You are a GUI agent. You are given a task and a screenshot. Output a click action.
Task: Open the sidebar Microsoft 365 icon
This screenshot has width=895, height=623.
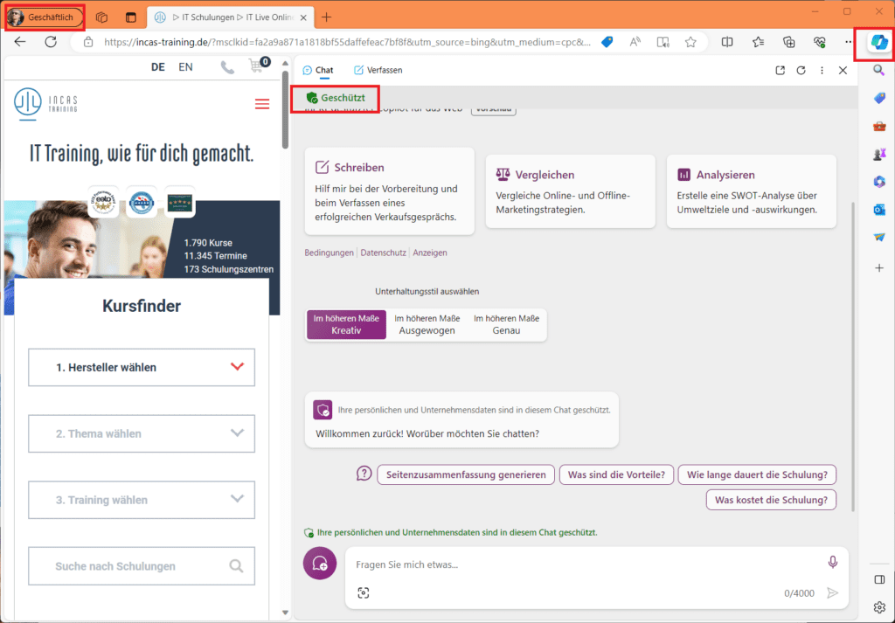coord(879,182)
